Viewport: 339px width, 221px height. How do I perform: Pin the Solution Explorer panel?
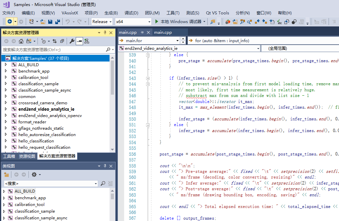click(105, 32)
